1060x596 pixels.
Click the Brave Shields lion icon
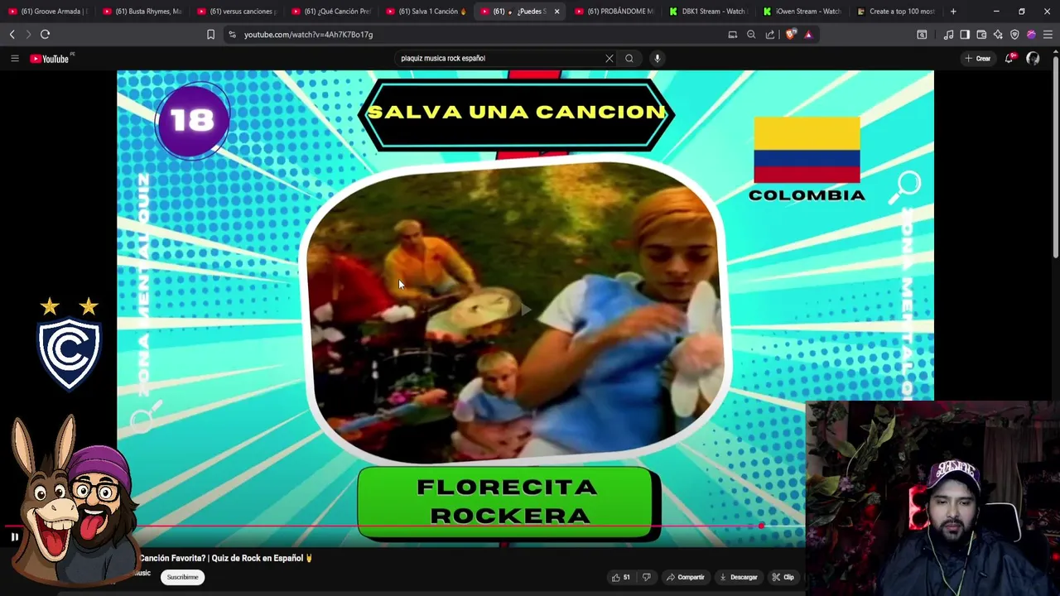(791, 35)
